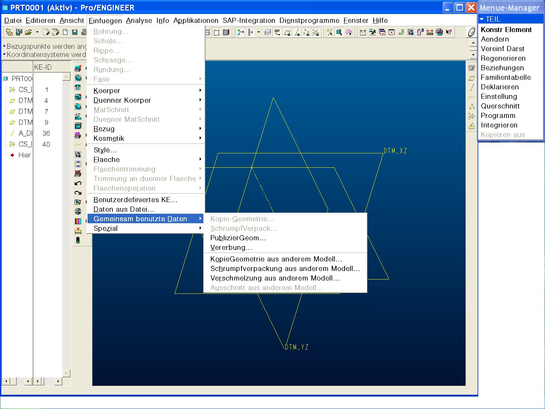
Task: Click model tree horizontal scroll right arrow
Action: (28, 381)
